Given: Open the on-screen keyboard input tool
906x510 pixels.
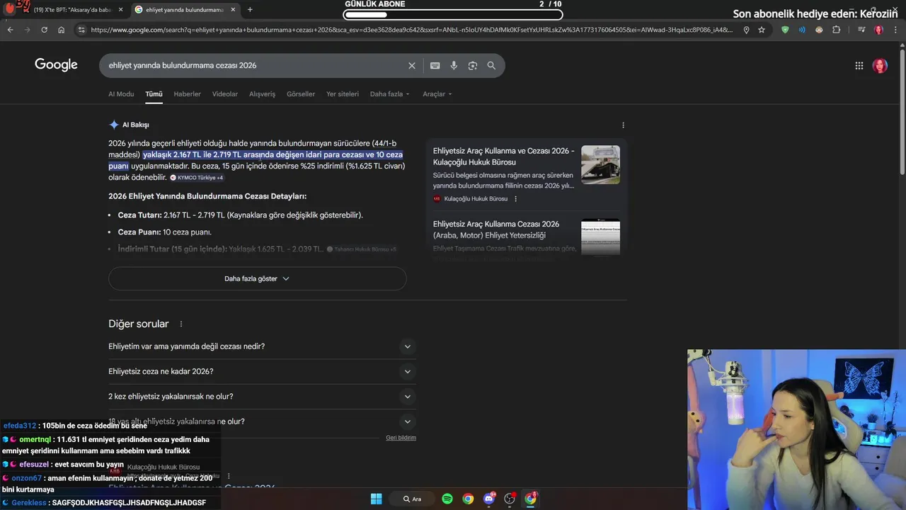Looking at the screenshot, I should tap(435, 65).
